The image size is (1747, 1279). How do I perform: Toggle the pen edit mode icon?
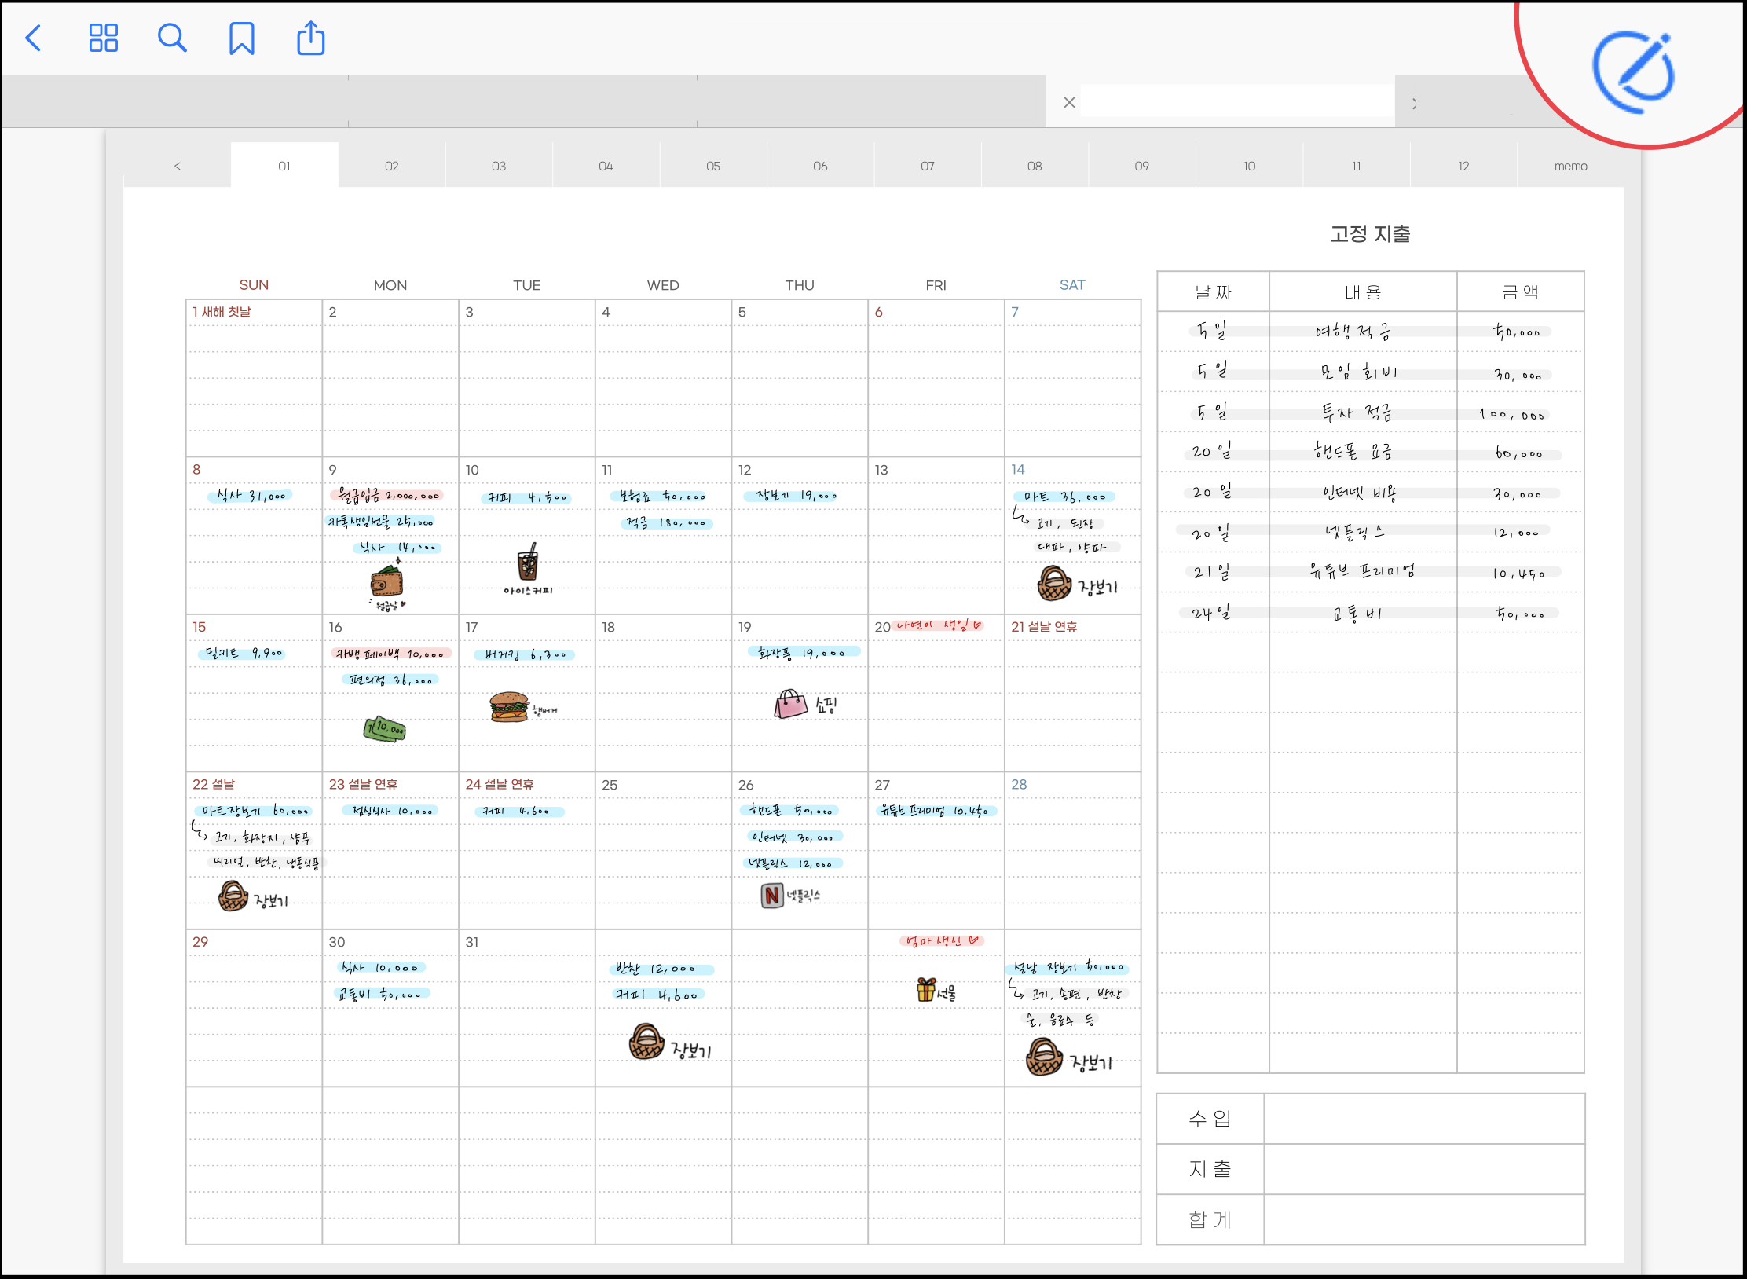coord(1634,72)
